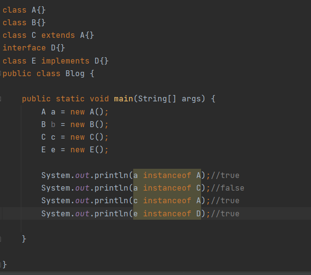Click 'System.out.println' on the 'a instanceof C' line
Image resolution: width=311 pixels, height=275 pixels.
(x=85, y=188)
